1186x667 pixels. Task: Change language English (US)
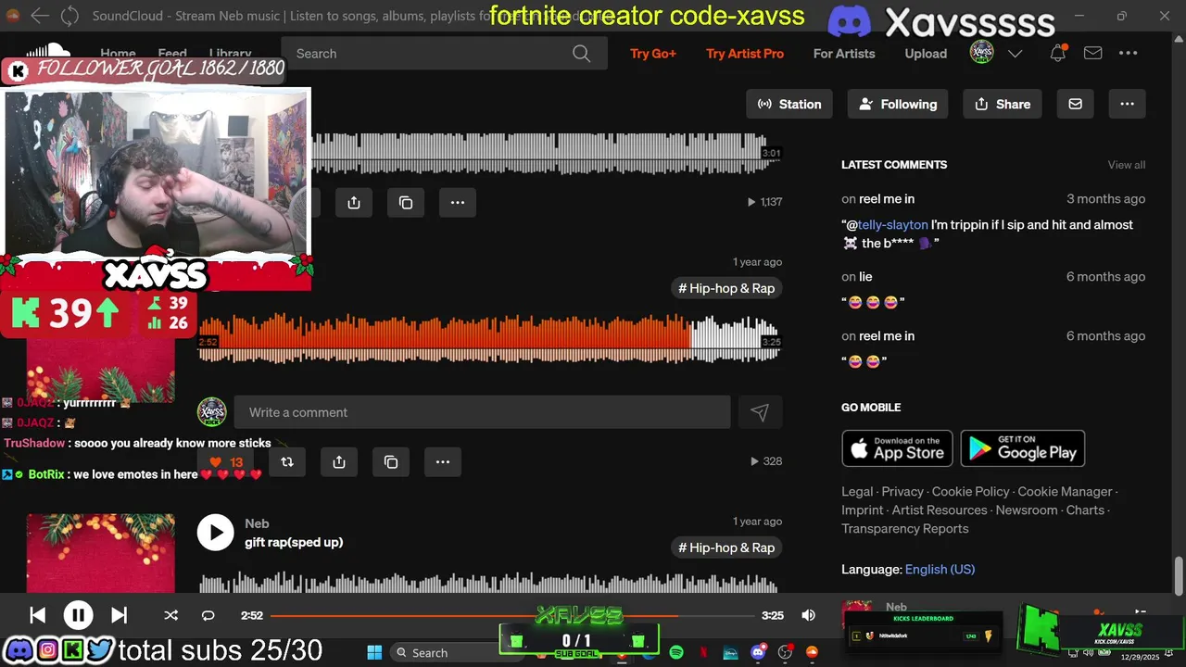(940, 570)
